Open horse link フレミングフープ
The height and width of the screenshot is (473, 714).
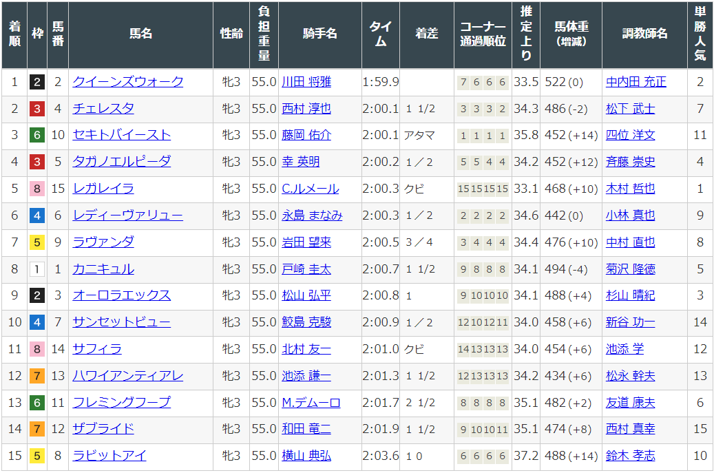coord(122,403)
